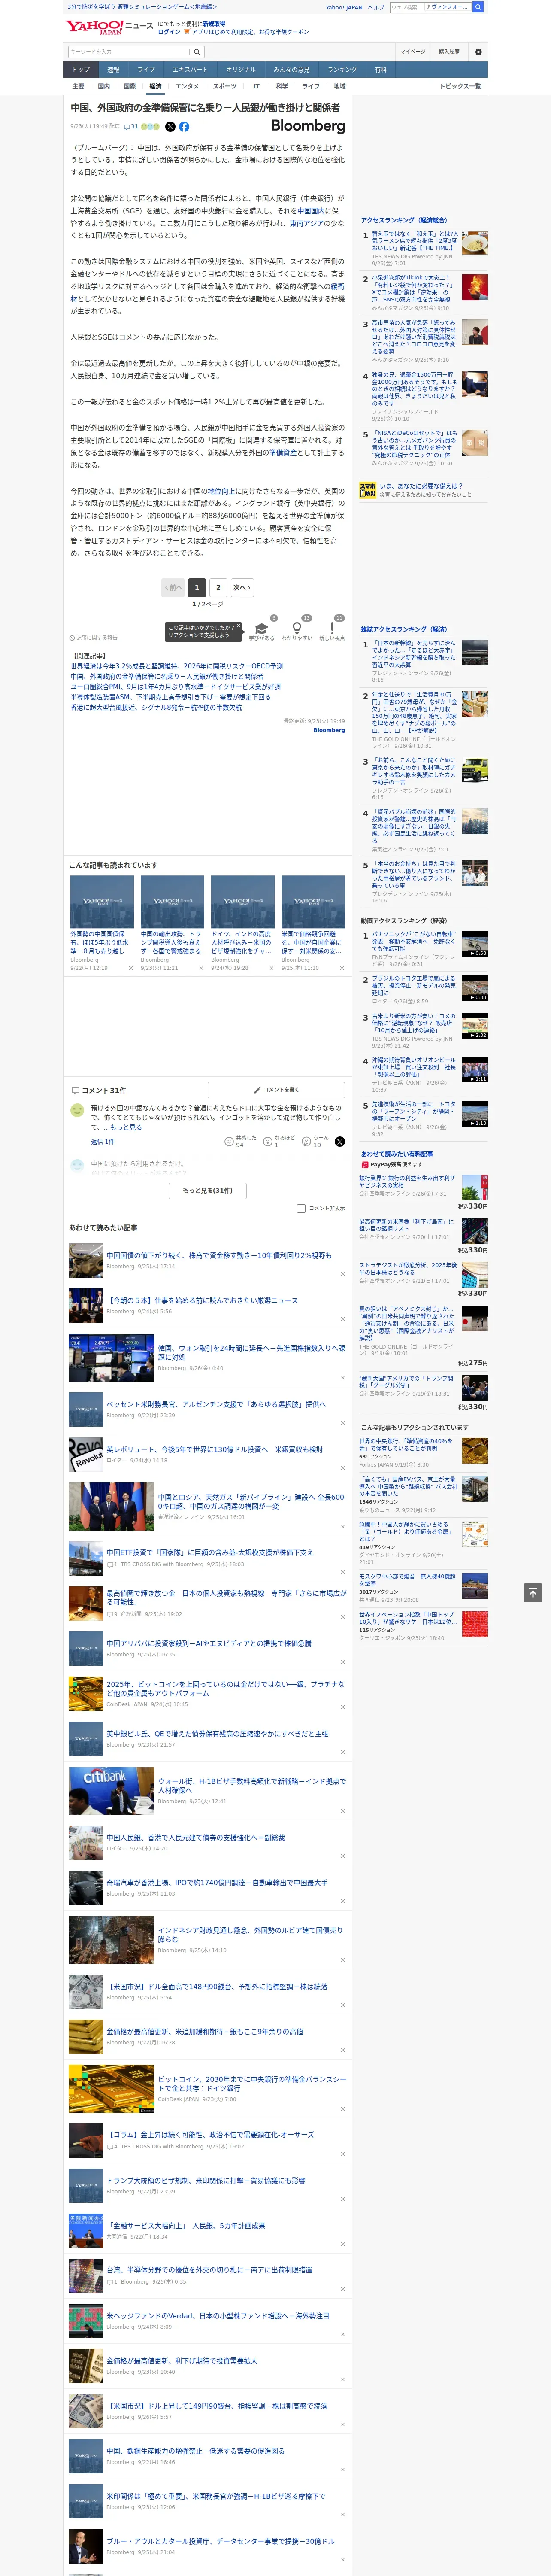The width and height of the screenshot is (551, 2576).
Task: Open thumbnail for 中国国債の値下がり article
Action: tap(85, 1261)
